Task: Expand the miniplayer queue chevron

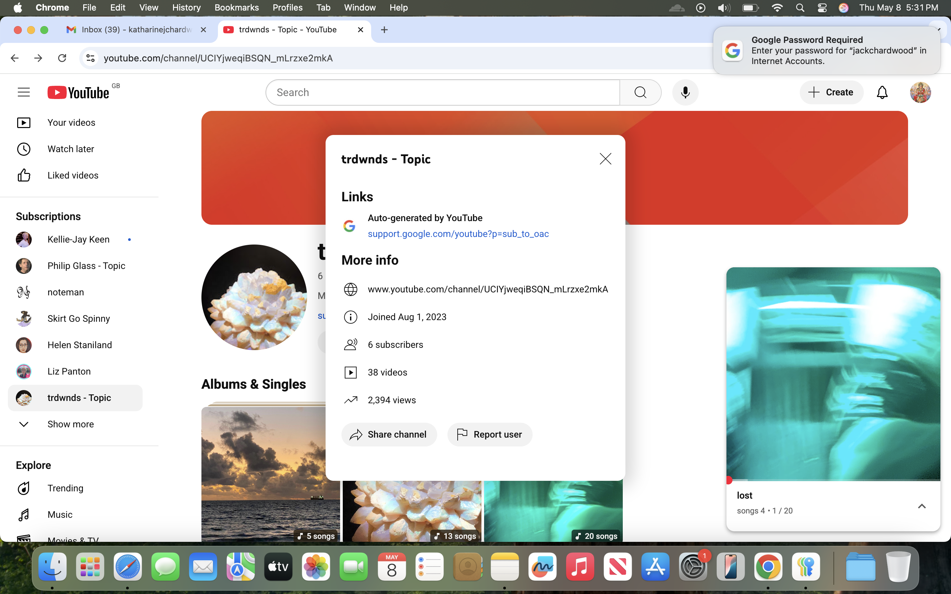Action: click(x=922, y=506)
